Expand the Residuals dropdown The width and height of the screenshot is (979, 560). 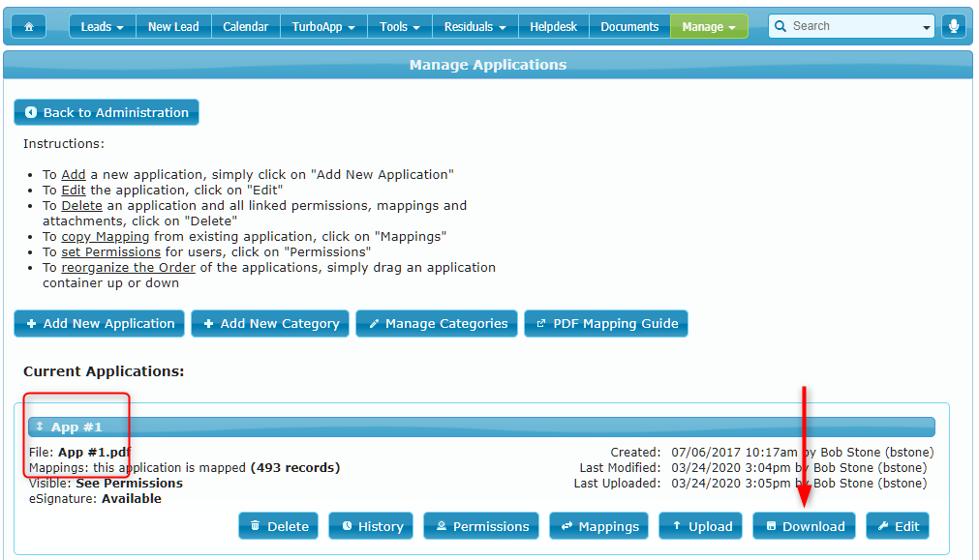474,26
